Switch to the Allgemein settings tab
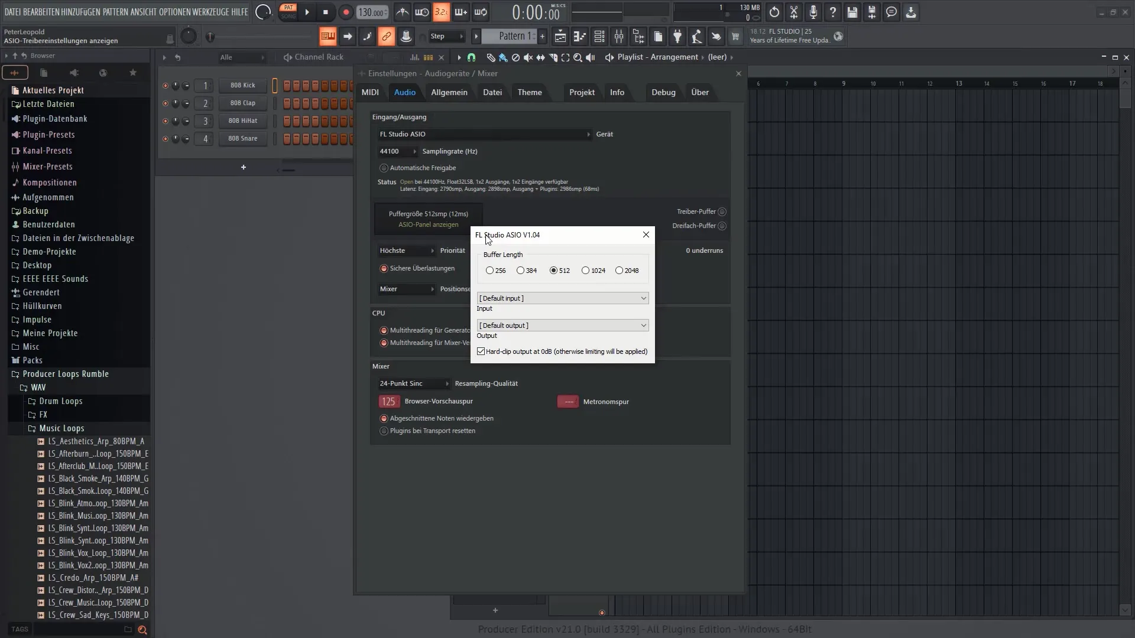 coord(449,92)
